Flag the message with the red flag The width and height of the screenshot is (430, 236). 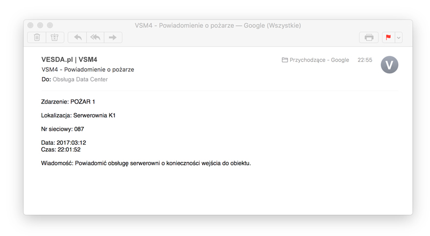click(x=388, y=37)
